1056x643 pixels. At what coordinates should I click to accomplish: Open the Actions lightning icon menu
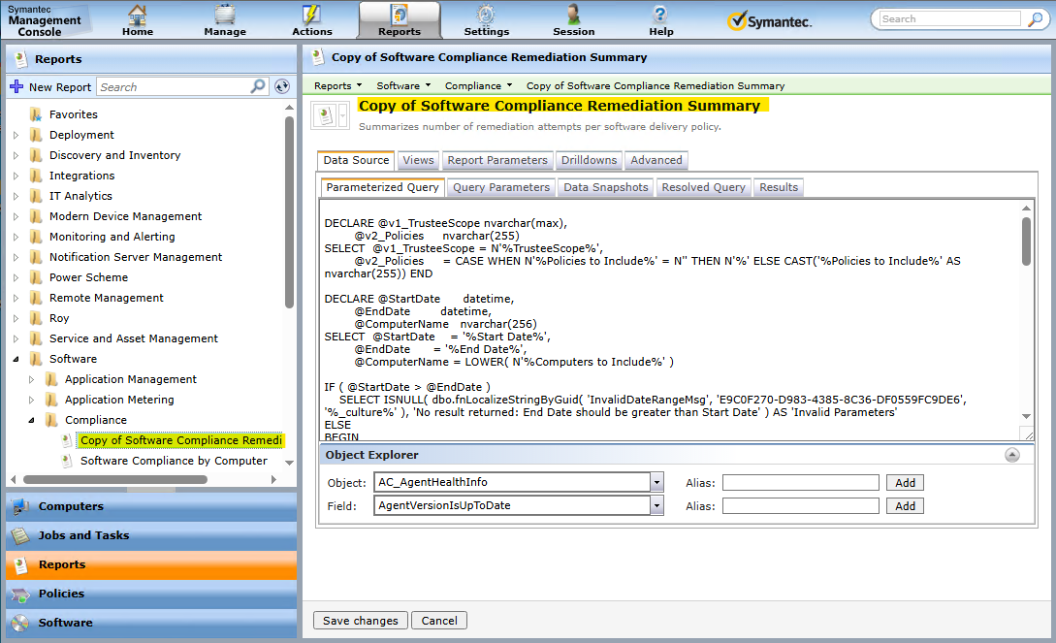point(311,16)
